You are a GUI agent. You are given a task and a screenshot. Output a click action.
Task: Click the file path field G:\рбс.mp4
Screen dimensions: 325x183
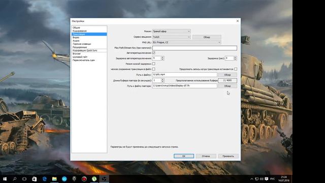tap(184, 75)
